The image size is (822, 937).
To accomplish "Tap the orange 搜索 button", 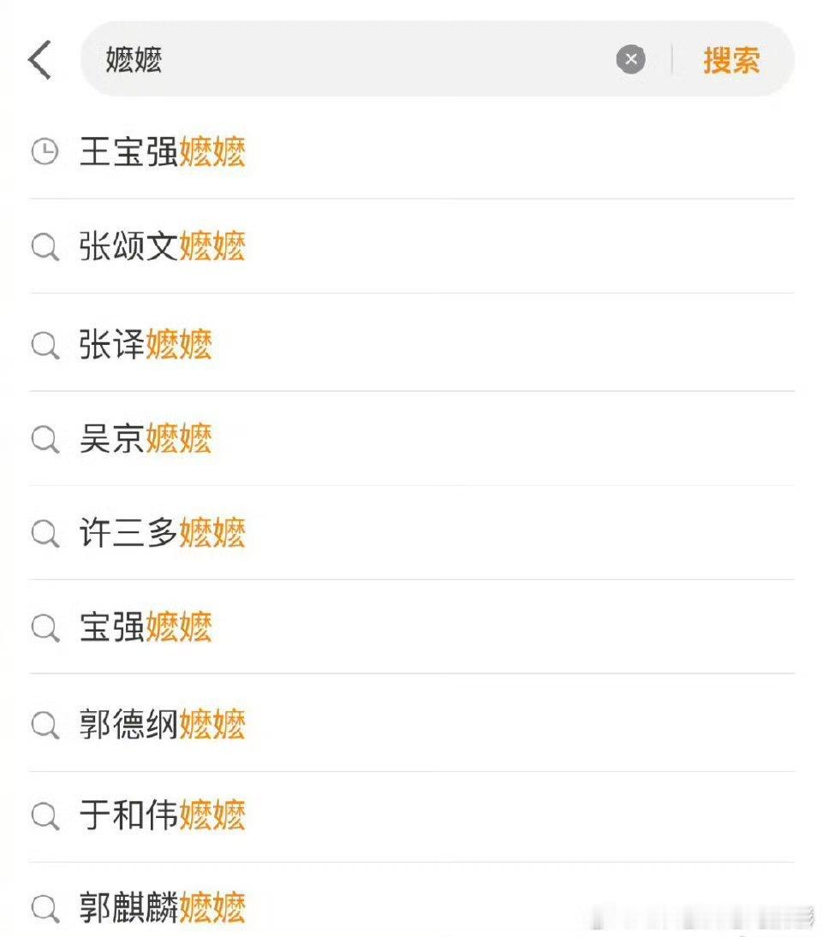I will point(731,61).
